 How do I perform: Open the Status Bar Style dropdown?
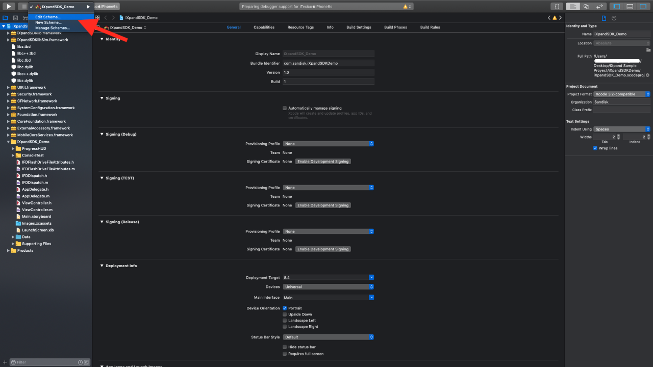point(329,337)
